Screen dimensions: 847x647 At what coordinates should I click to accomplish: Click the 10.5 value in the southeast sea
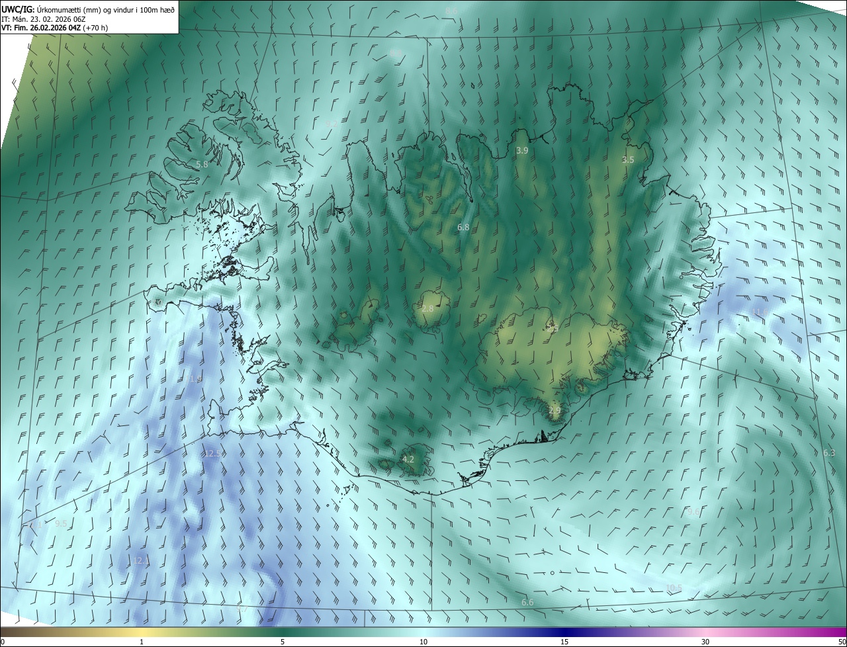674,588
